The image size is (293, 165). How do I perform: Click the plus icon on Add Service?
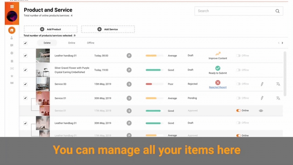pos(99,29)
